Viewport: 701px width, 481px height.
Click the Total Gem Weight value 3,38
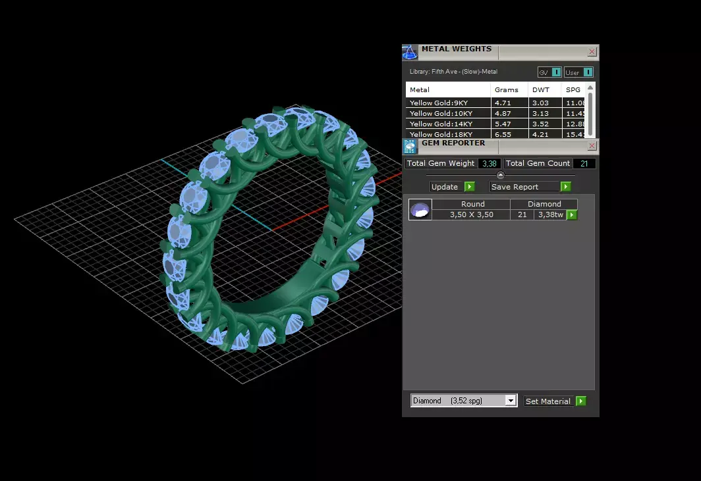click(x=490, y=163)
